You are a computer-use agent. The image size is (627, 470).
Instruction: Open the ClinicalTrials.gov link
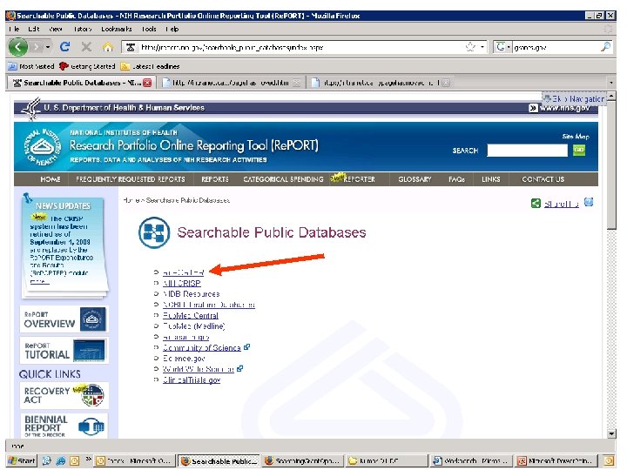point(191,379)
